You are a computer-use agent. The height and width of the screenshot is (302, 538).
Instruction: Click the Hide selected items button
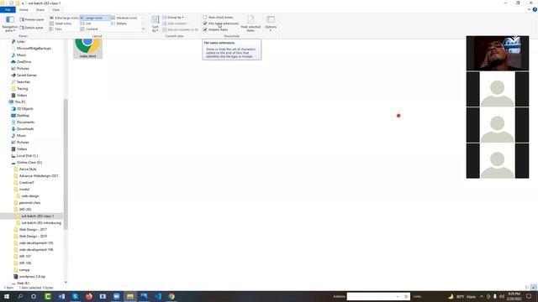(251, 24)
